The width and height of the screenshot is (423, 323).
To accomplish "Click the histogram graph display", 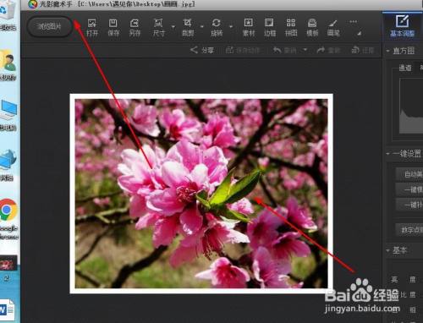I will point(411,106).
